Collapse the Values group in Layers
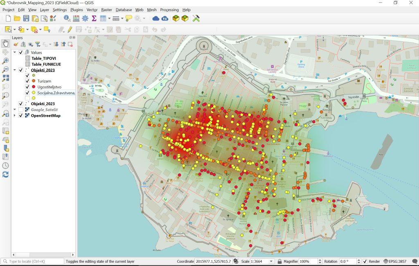The height and width of the screenshot is (266, 419). coord(15,52)
